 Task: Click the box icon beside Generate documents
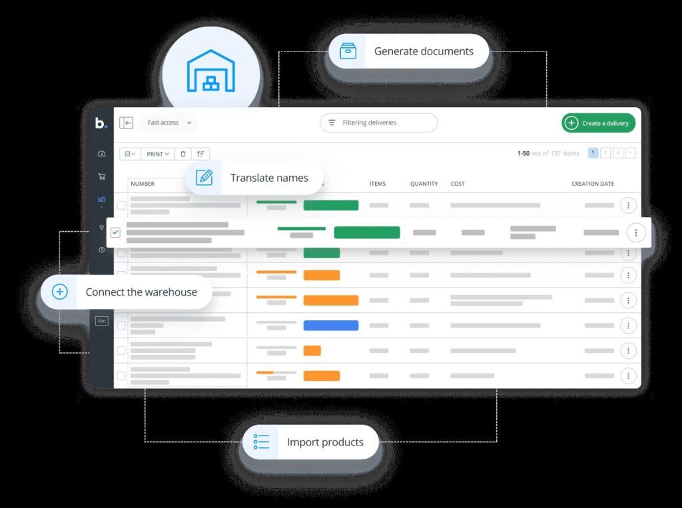(x=348, y=51)
